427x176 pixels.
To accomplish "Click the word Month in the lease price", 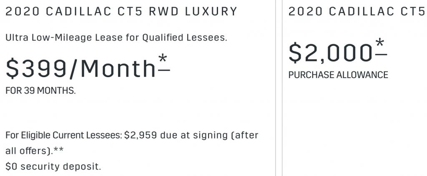I will point(118,68).
